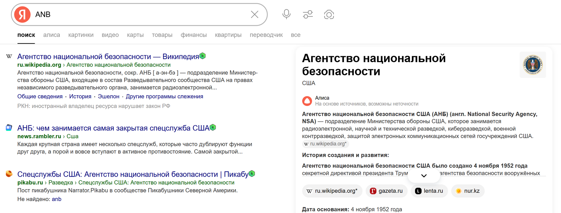
Task: Click the gazeta.ru source chip
Action: 386,191
